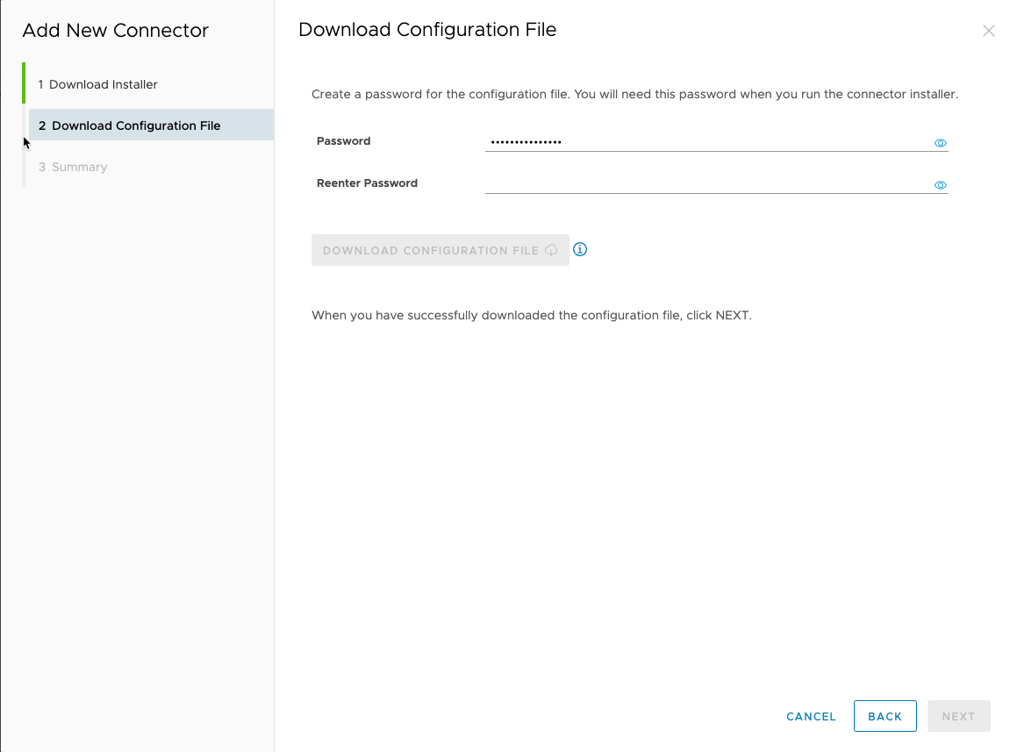Click the upload cloud glyph on the disabled button
The height and width of the screenshot is (752, 1010).
552,249
